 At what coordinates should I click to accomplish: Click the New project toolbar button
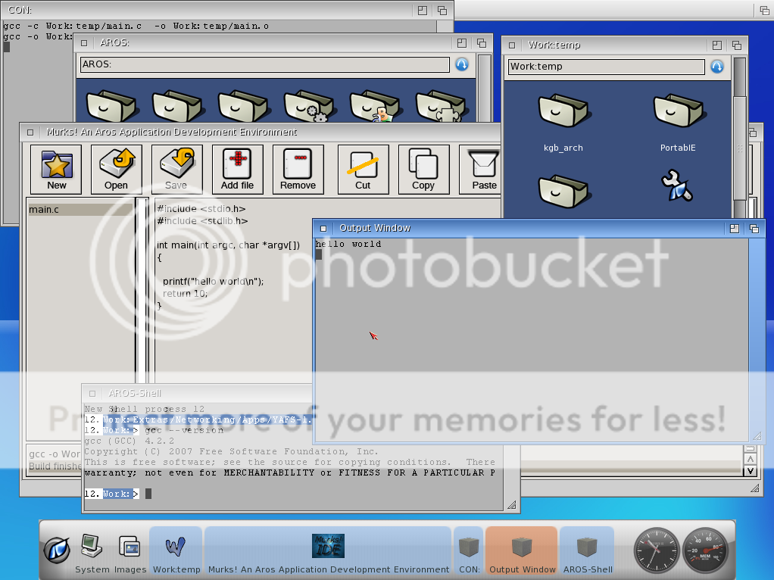coord(56,170)
